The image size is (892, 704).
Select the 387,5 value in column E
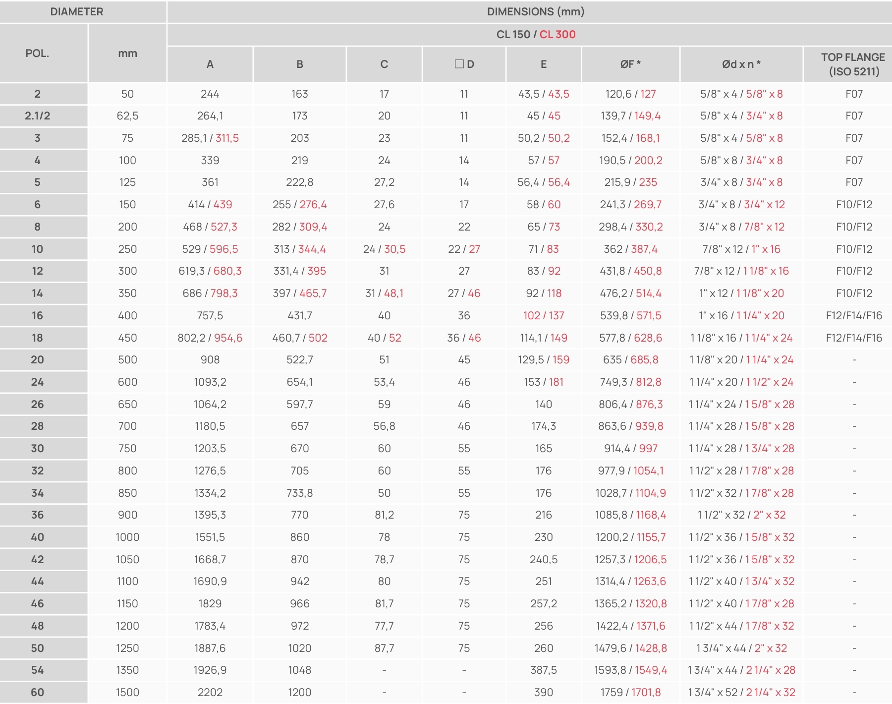[544, 670]
